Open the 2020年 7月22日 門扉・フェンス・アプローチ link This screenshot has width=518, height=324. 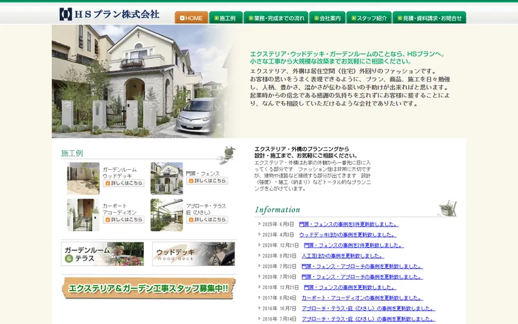(x=362, y=267)
